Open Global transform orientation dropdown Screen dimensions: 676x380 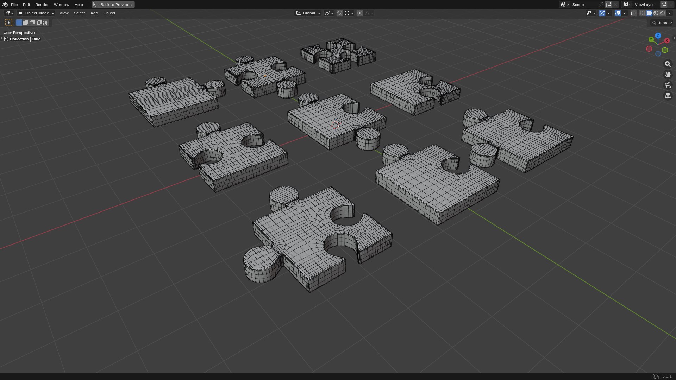308,13
